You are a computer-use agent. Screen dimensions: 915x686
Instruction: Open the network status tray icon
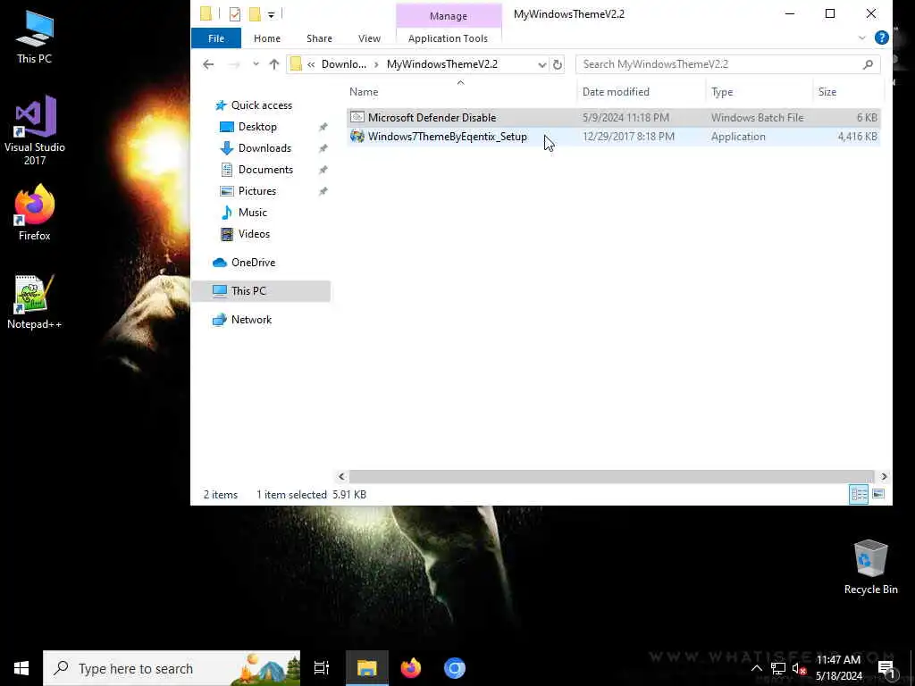tap(778, 668)
